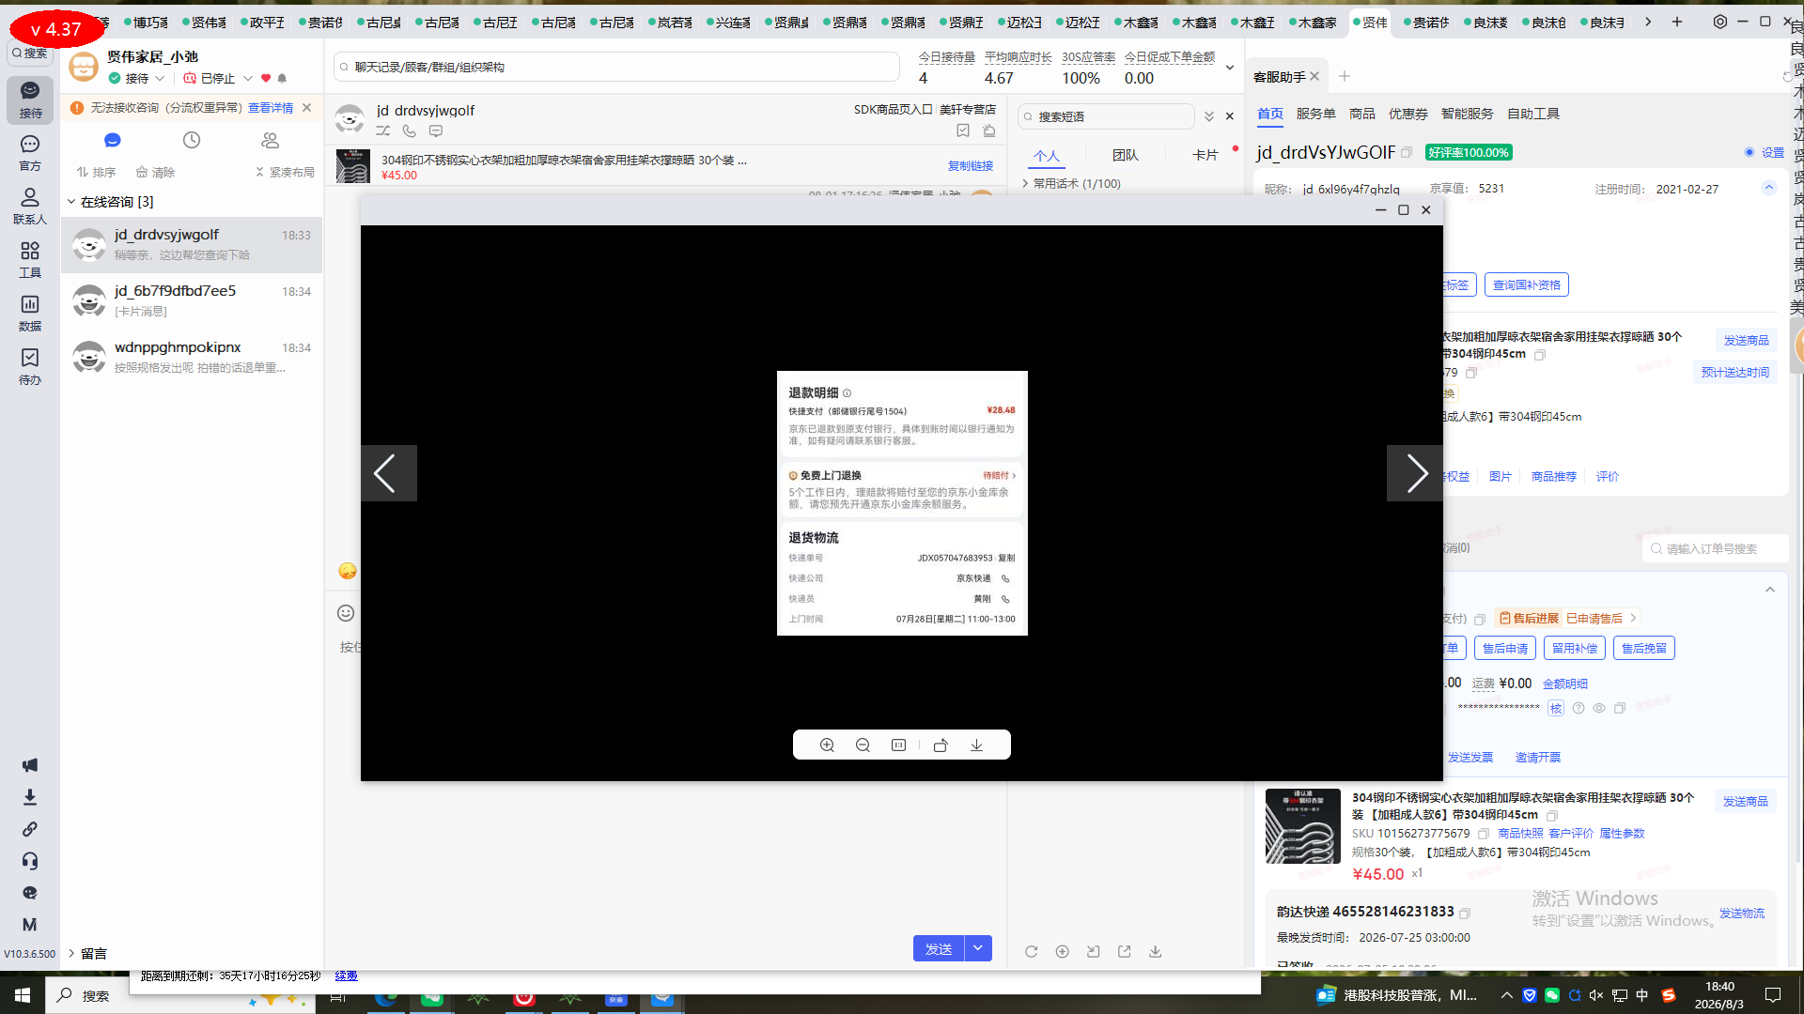The image size is (1804, 1014).
Task: Download the previewed image from viewer toolbar
Action: click(976, 745)
